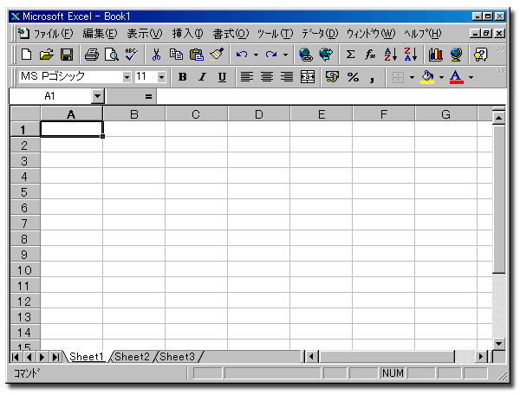Toggle italic formatting

pyautogui.click(x=202, y=77)
